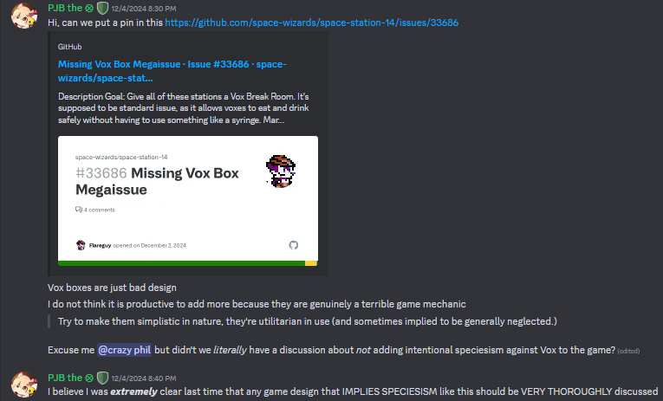Click the quoted 'Try to make them simplistic' block
This screenshot has height=401, width=663.
coord(308,321)
